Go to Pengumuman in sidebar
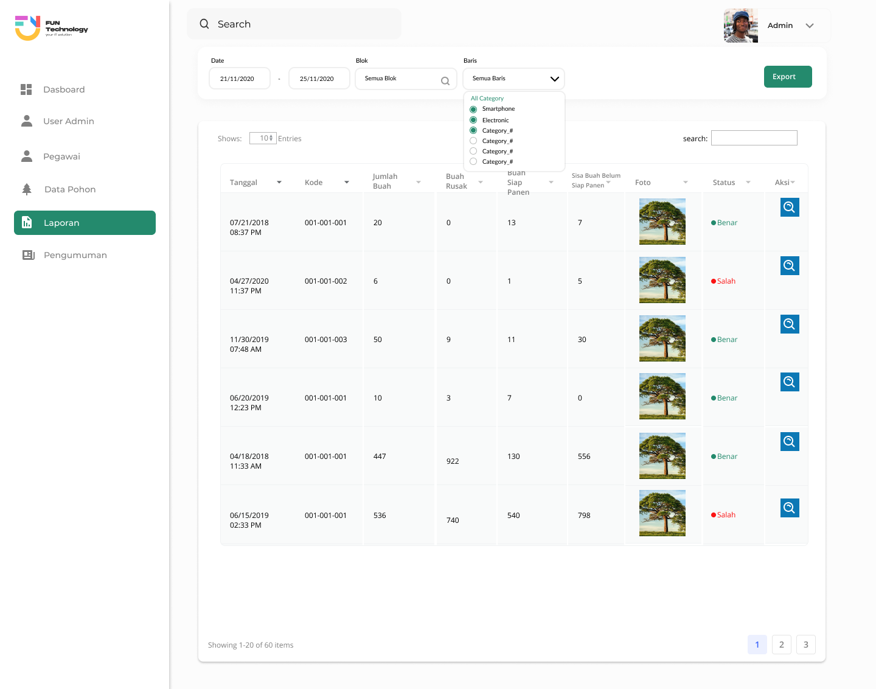The height and width of the screenshot is (689, 876). (x=75, y=255)
